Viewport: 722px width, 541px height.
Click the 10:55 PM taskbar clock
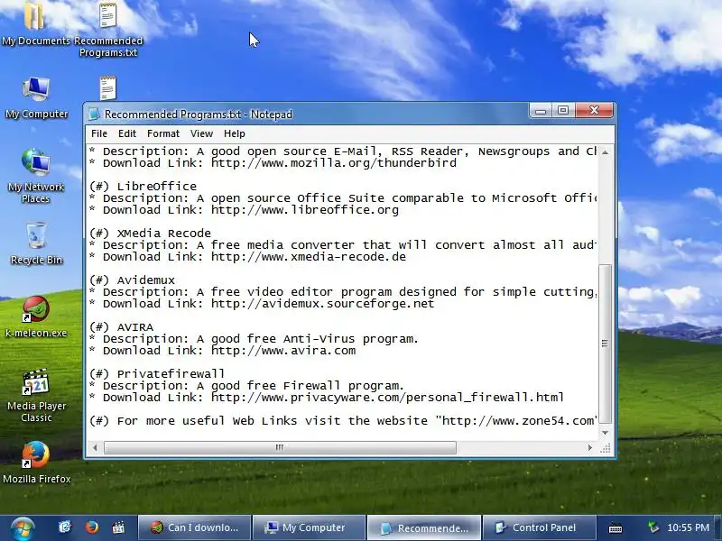(x=688, y=527)
